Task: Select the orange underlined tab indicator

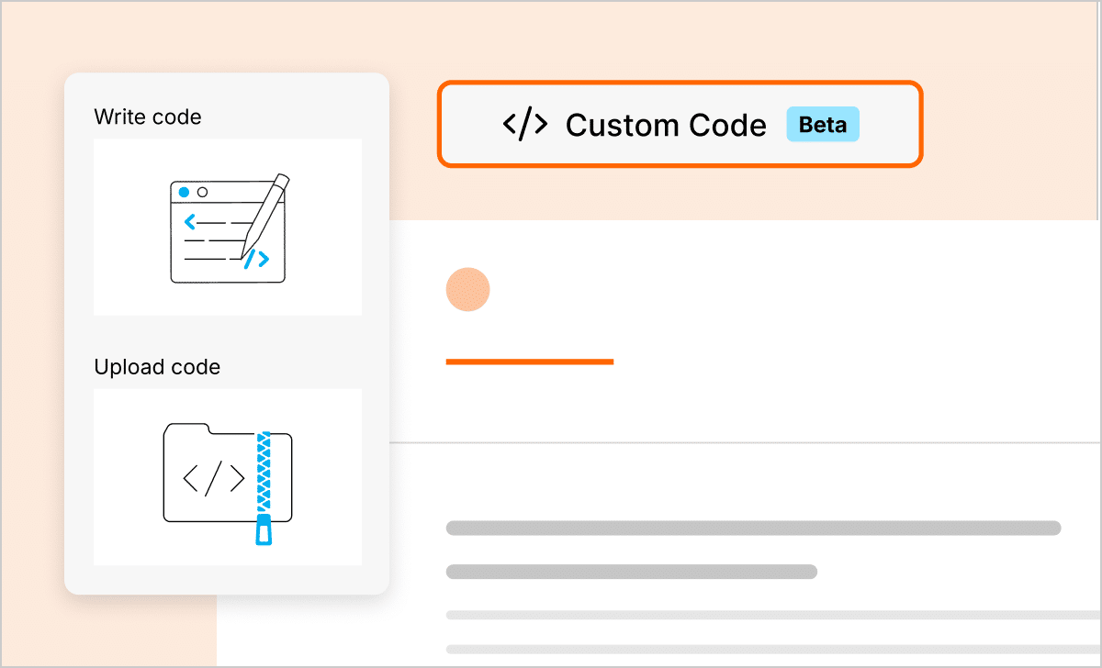Action: pyautogui.click(x=529, y=362)
